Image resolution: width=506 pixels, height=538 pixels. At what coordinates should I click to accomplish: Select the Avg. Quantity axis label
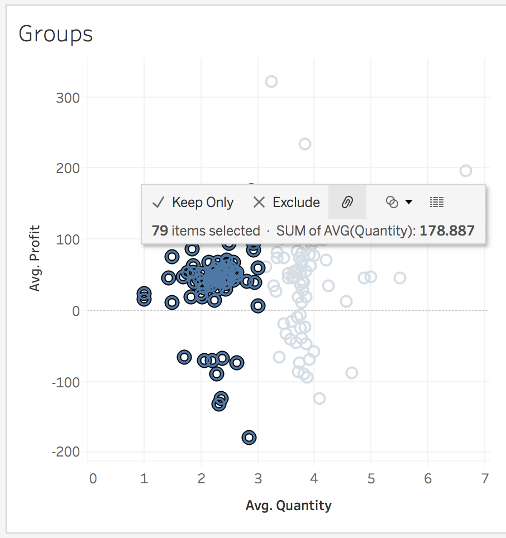click(x=288, y=506)
